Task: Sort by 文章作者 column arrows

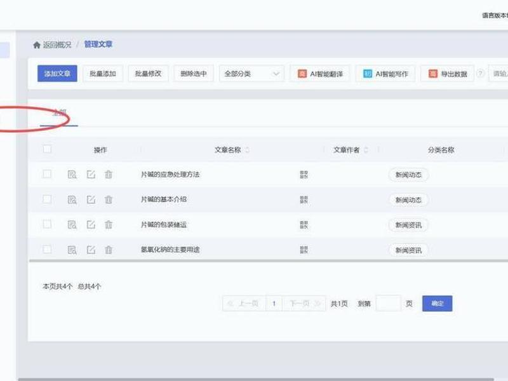Action: tap(366, 150)
